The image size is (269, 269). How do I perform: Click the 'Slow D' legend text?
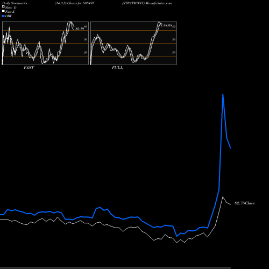coord(11,8)
